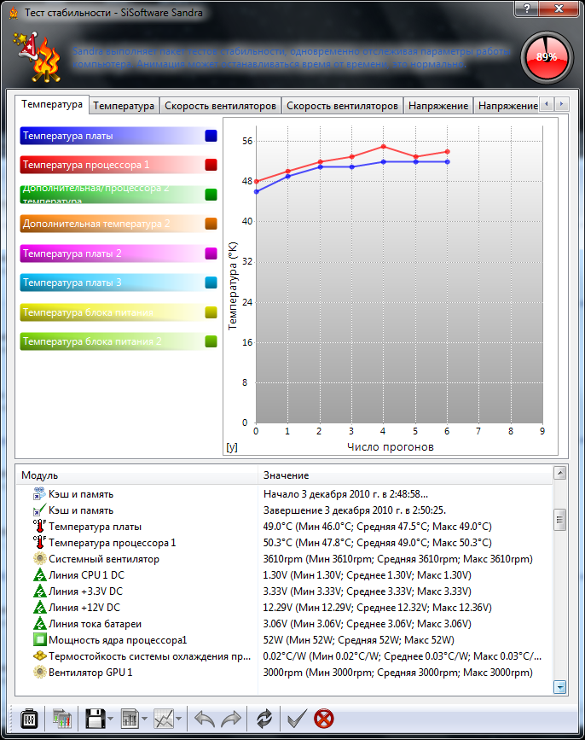Click the line graph icon in the toolbar
This screenshot has height=740, width=585.
164,719
